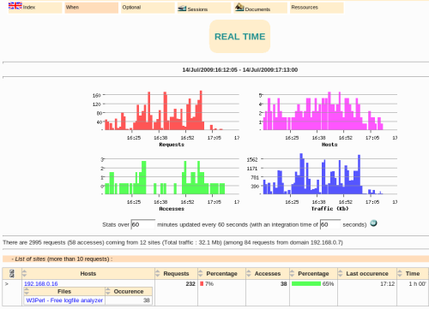Click the Accesses column header text
The height and width of the screenshot is (309, 429).
click(268, 274)
